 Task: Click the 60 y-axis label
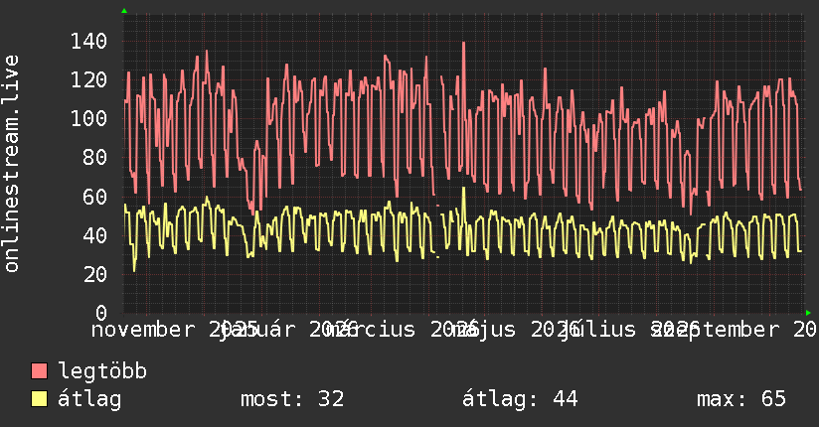coord(95,197)
